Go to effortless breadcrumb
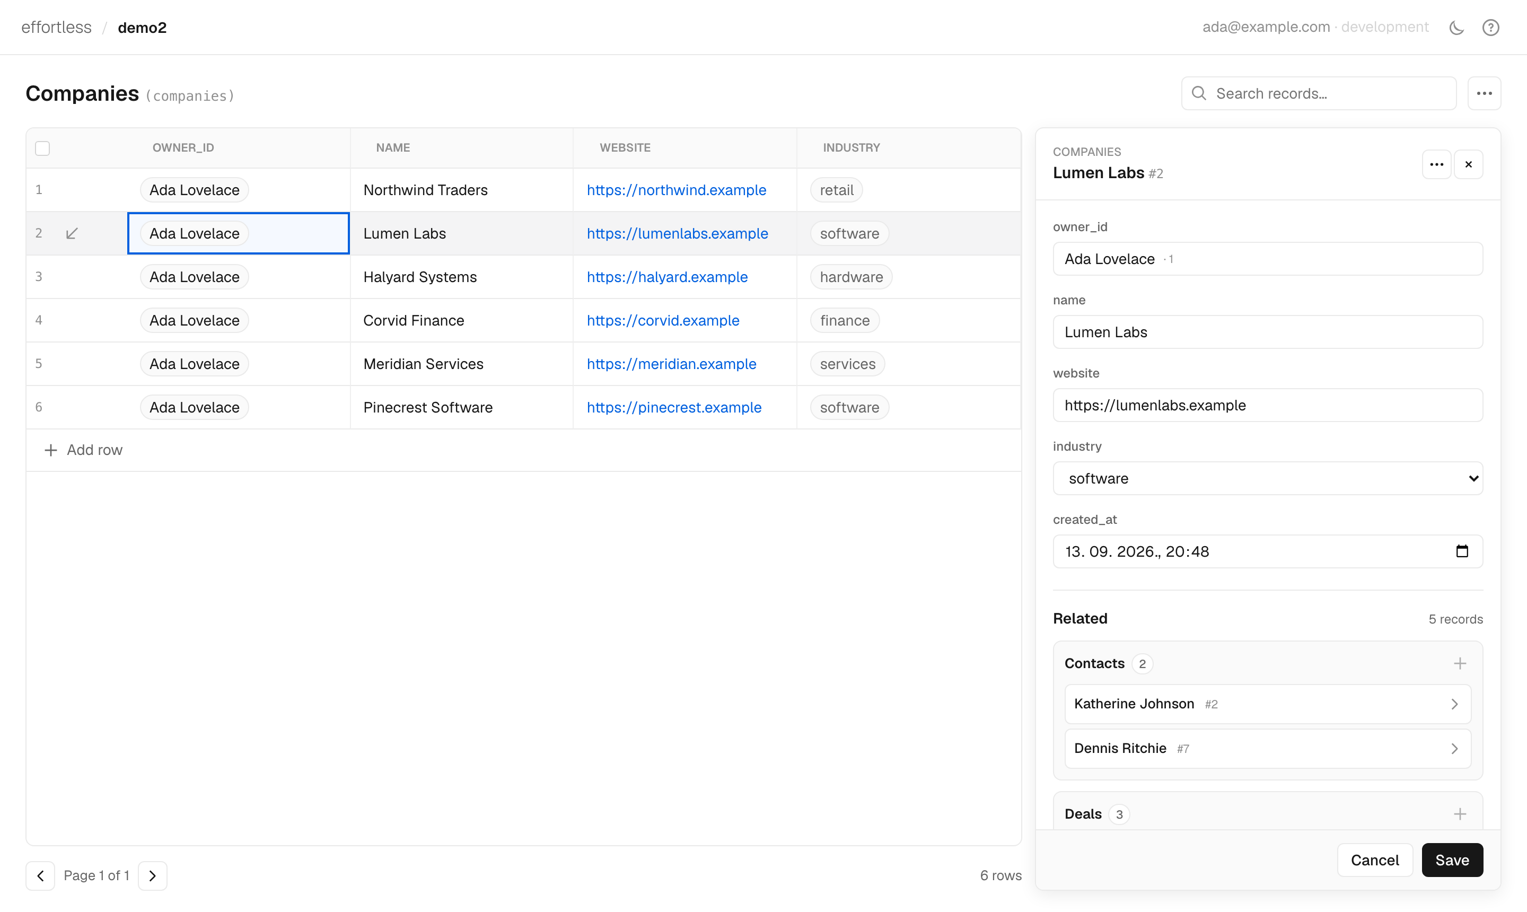The width and height of the screenshot is (1527, 912). pos(57,28)
